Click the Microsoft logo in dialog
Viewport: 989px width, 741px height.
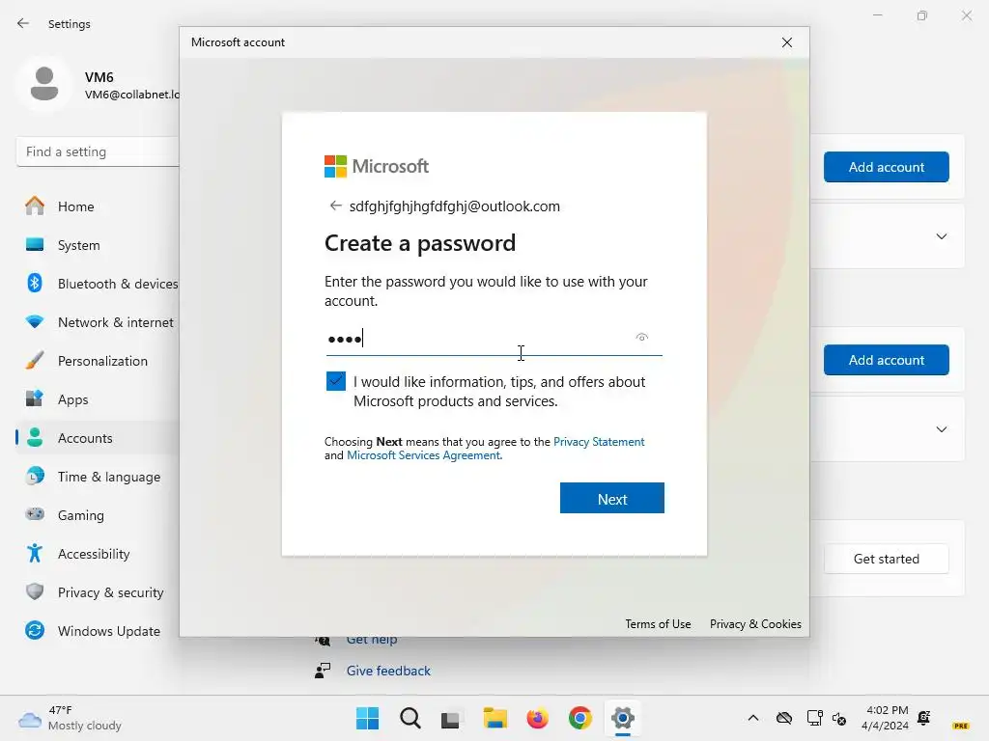[x=377, y=166]
